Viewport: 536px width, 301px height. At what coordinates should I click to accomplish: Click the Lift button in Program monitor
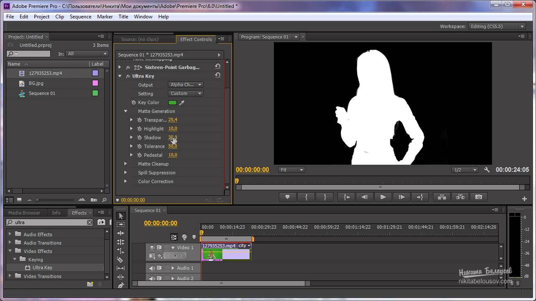point(442,197)
